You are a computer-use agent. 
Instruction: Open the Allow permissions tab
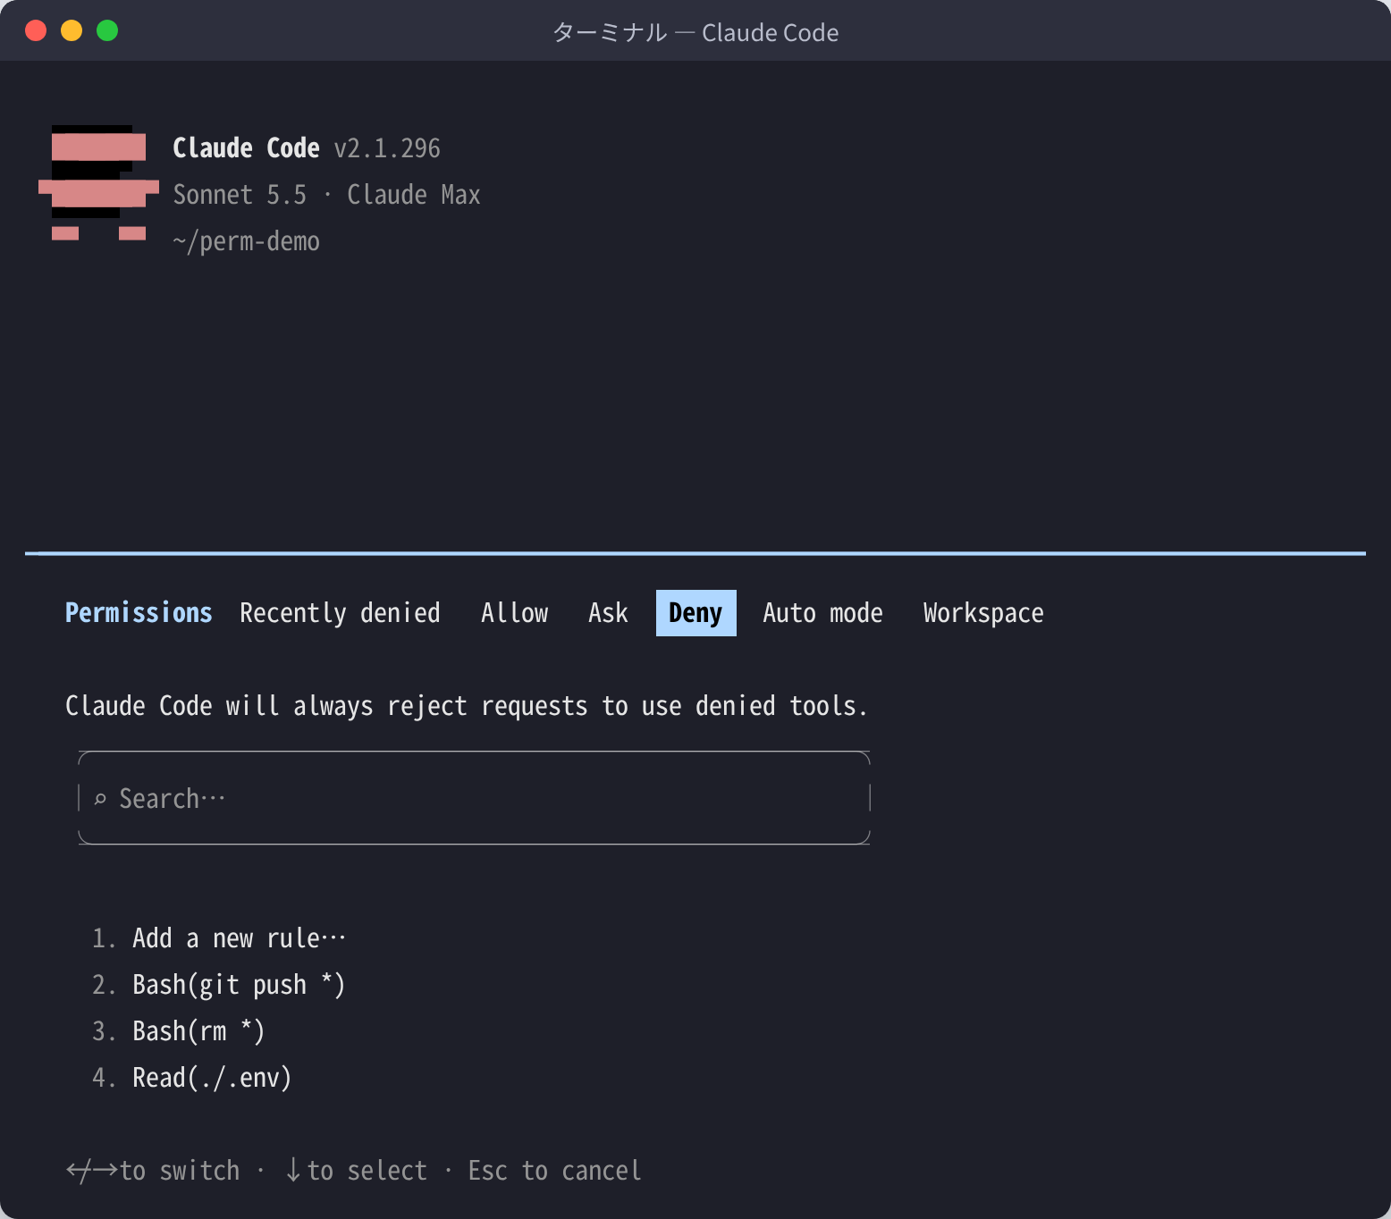point(515,613)
